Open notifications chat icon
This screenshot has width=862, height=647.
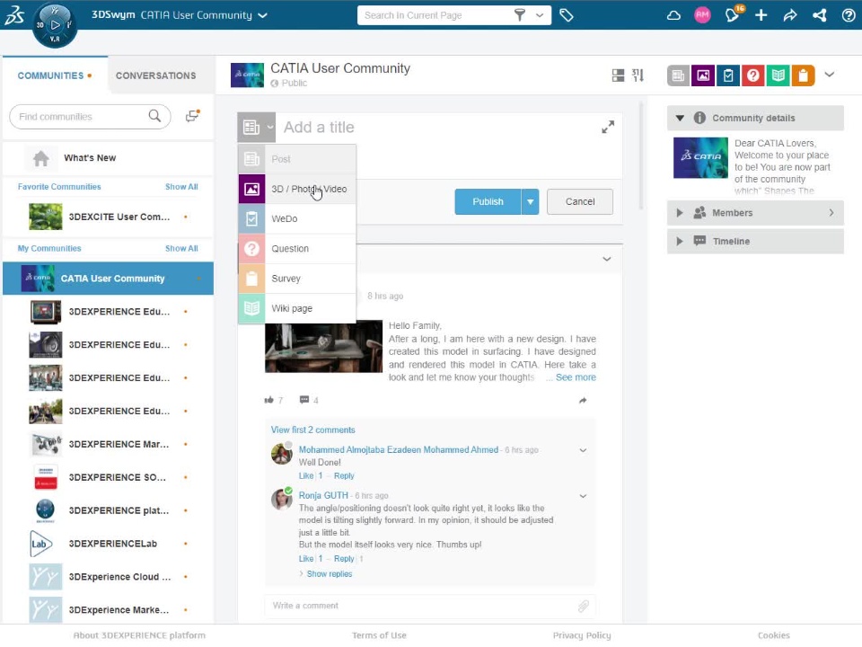pyautogui.click(x=733, y=15)
